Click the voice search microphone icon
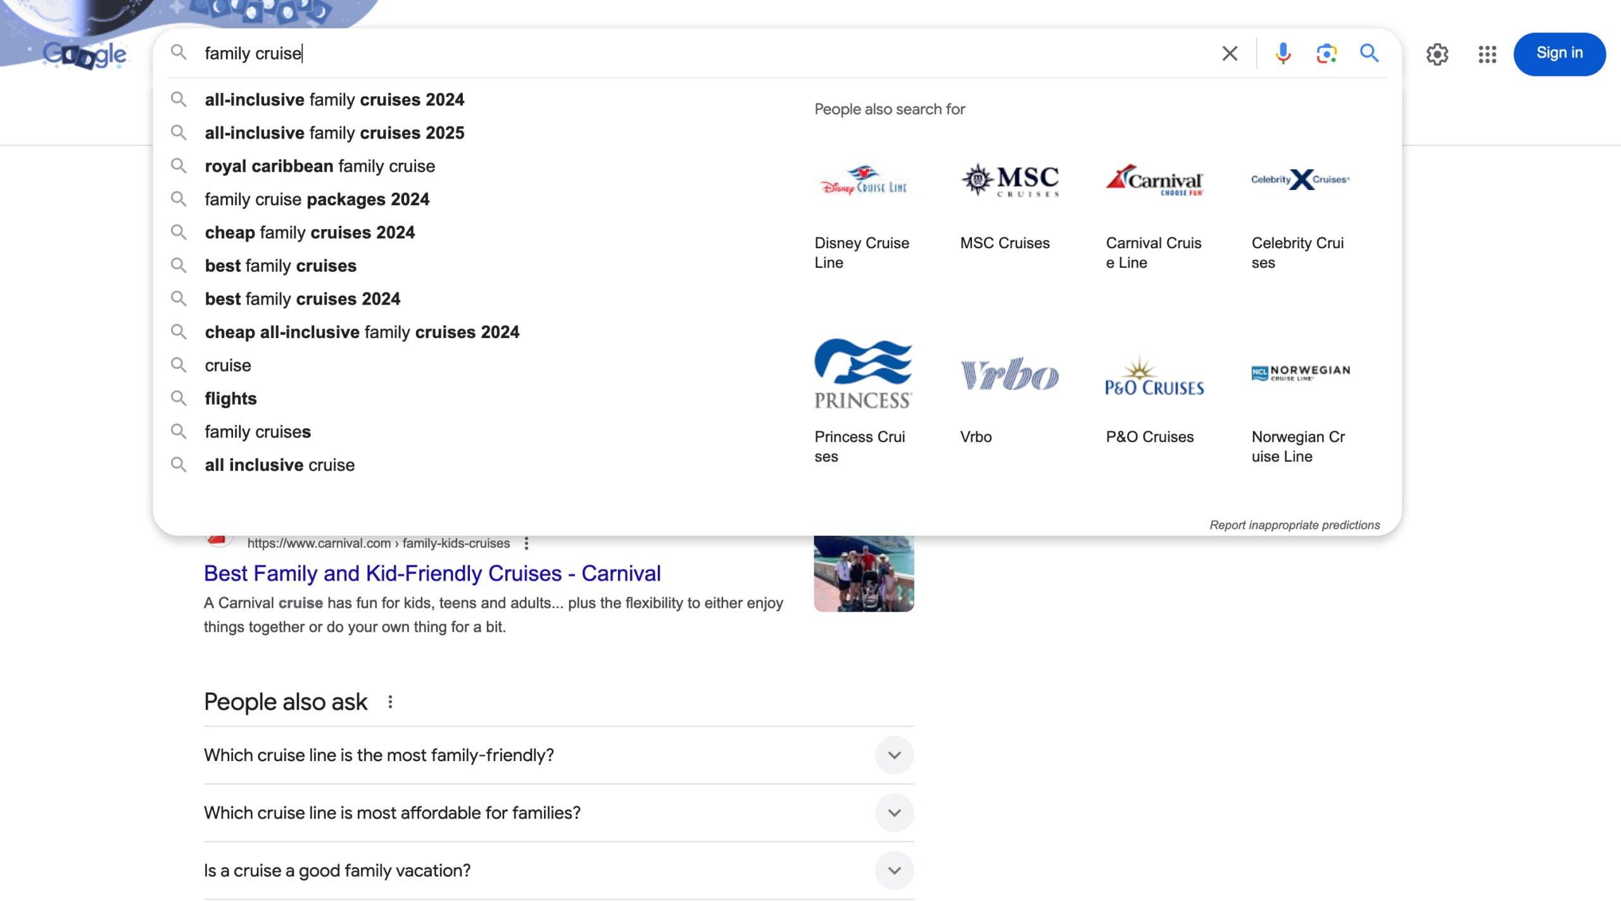The height and width of the screenshot is (901, 1621). [1283, 53]
